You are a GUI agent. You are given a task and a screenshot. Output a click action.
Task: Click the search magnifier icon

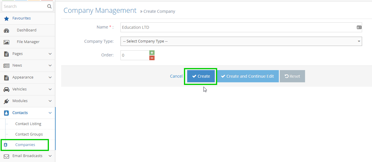49,6
